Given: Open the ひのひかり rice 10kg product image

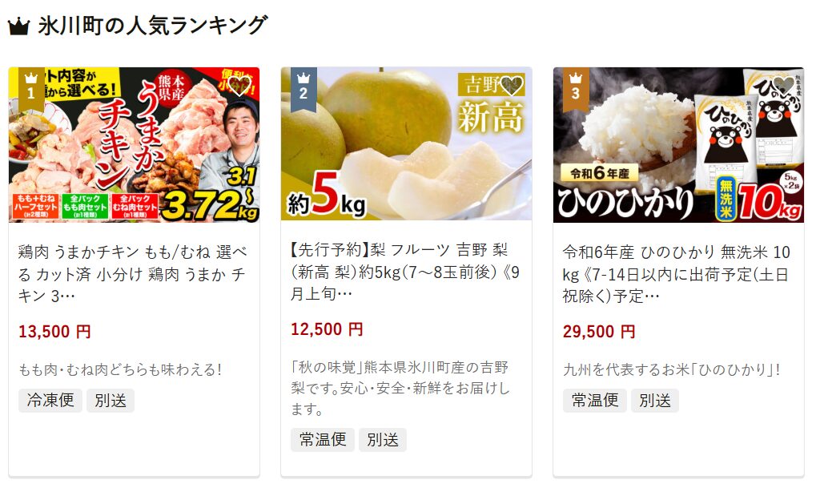Looking at the screenshot, I should 678,145.
